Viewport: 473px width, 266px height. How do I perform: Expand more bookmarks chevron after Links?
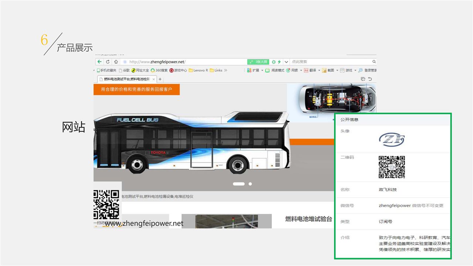[x=225, y=70]
